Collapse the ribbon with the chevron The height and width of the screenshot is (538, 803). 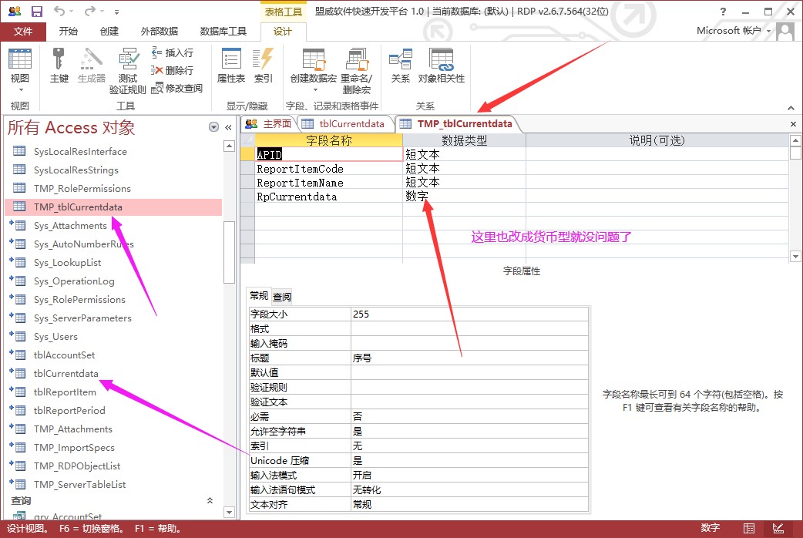(791, 108)
